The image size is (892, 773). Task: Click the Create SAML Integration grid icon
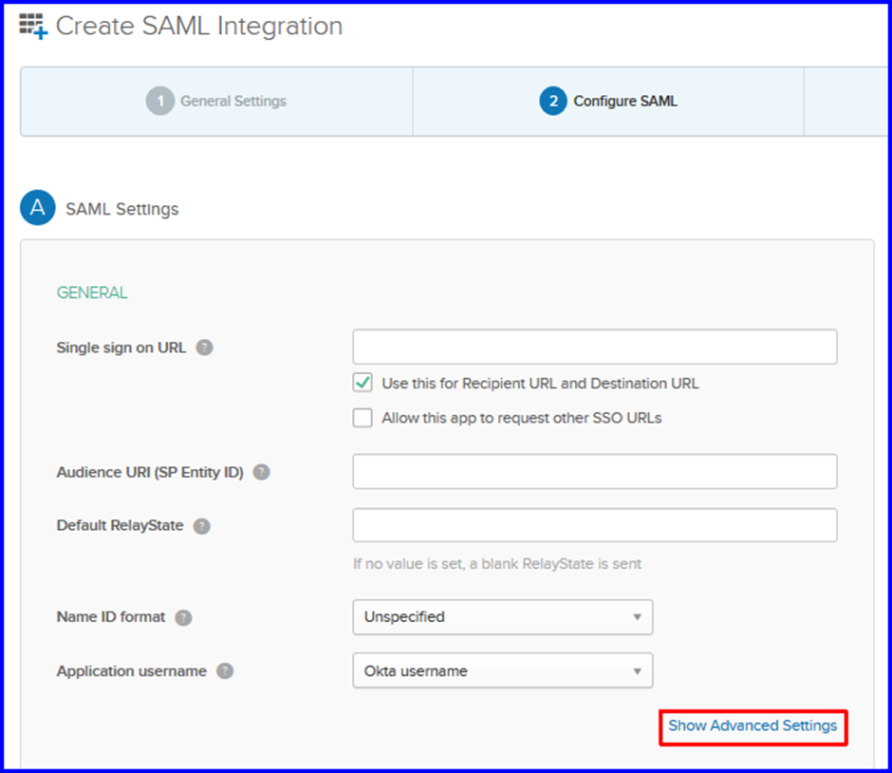(x=33, y=27)
